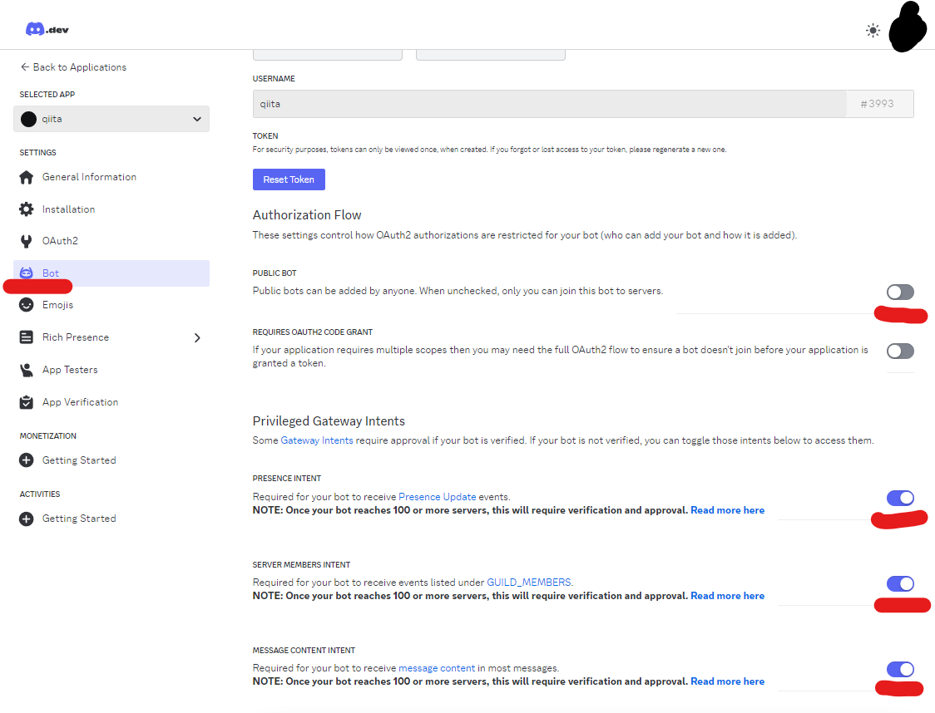Click the Rich Presence document icon
The width and height of the screenshot is (935, 713).
pos(27,337)
